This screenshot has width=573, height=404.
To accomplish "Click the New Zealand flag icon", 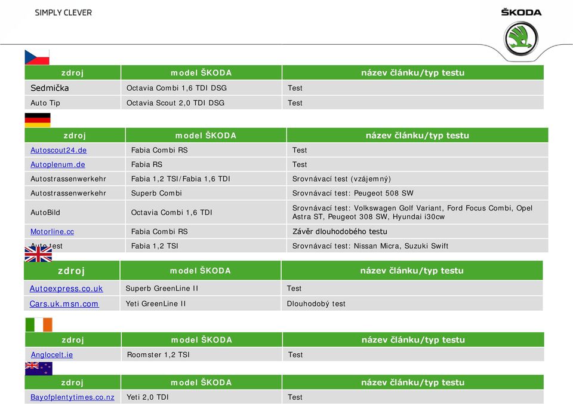I will coord(39,369).
